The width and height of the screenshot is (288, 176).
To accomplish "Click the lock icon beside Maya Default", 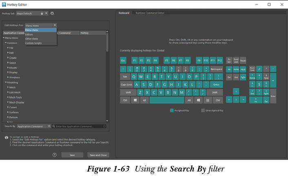I will [42, 13].
